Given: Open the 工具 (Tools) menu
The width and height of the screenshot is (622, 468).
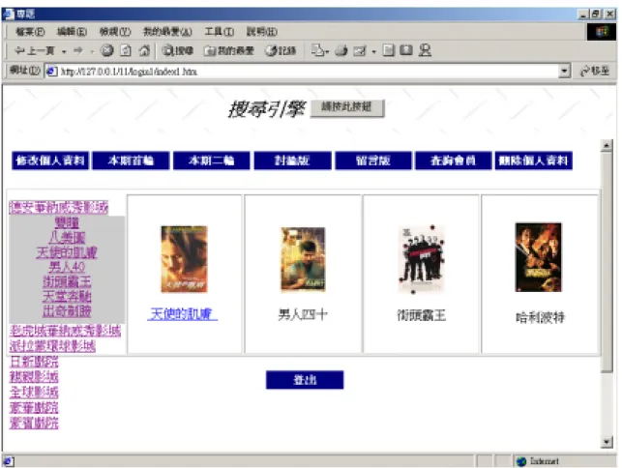Looking at the screenshot, I should (219, 31).
